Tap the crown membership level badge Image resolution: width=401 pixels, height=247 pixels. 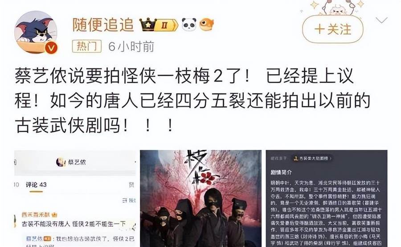click(159, 25)
